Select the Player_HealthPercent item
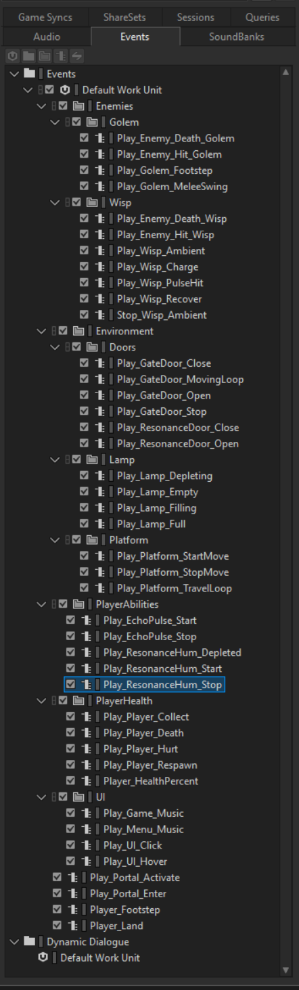The height and width of the screenshot is (990, 299). point(151,781)
